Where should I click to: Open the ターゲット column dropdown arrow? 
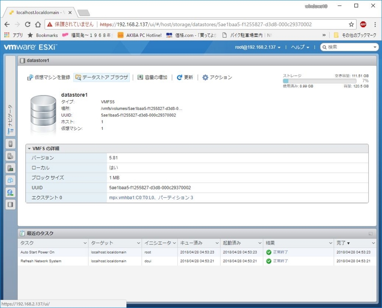(138, 243)
